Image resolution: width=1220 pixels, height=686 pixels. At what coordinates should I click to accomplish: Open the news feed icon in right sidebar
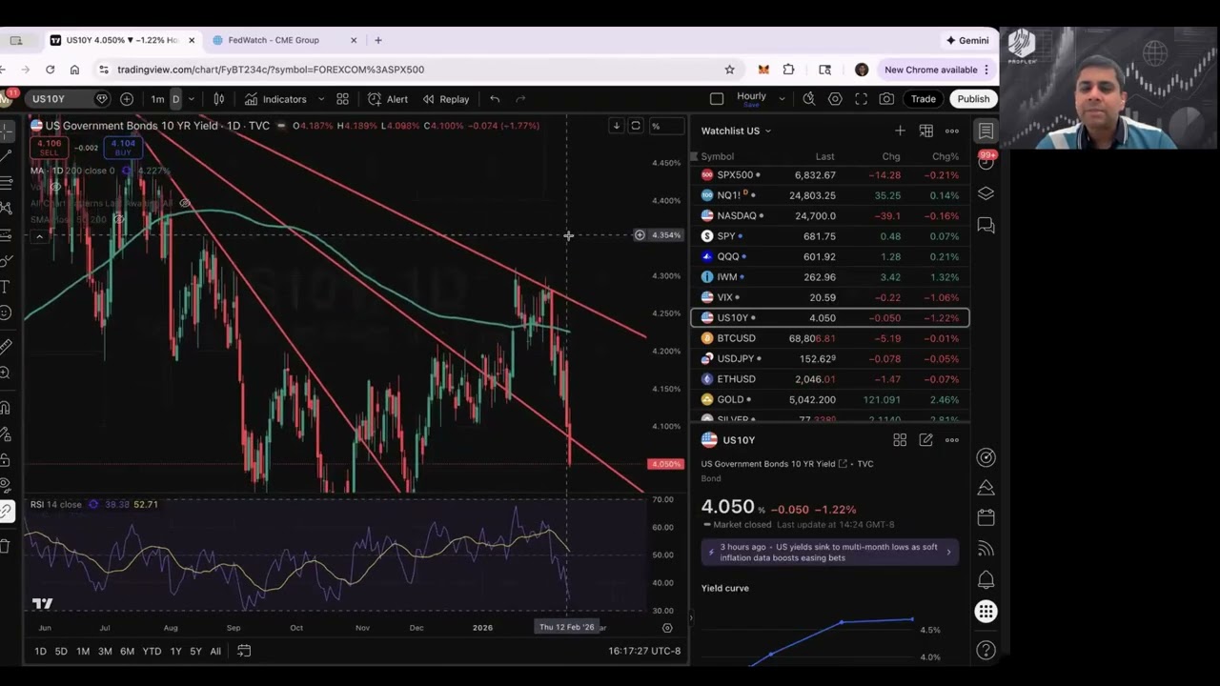coord(986,549)
